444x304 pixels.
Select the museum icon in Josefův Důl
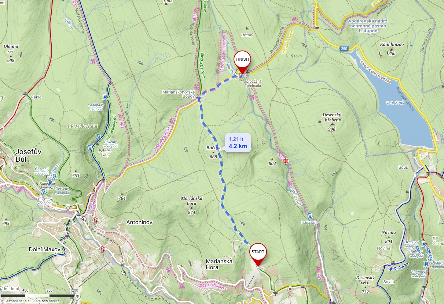coord(75,208)
